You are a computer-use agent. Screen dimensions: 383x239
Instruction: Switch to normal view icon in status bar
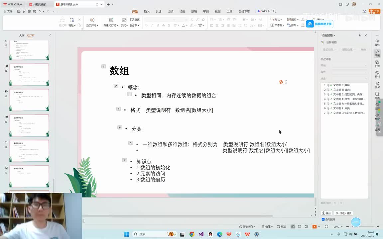point(293,227)
